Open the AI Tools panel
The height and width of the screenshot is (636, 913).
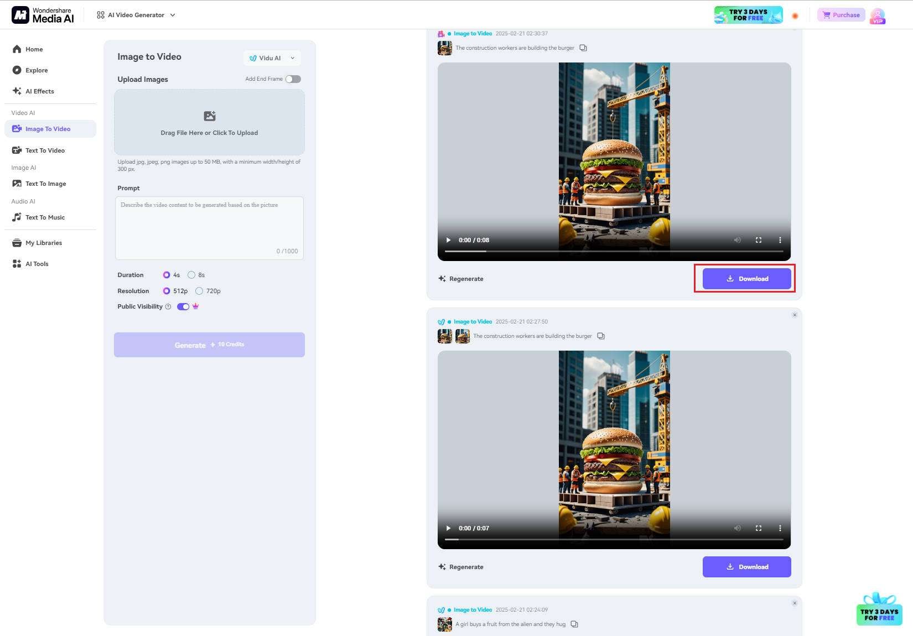pyautogui.click(x=37, y=263)
